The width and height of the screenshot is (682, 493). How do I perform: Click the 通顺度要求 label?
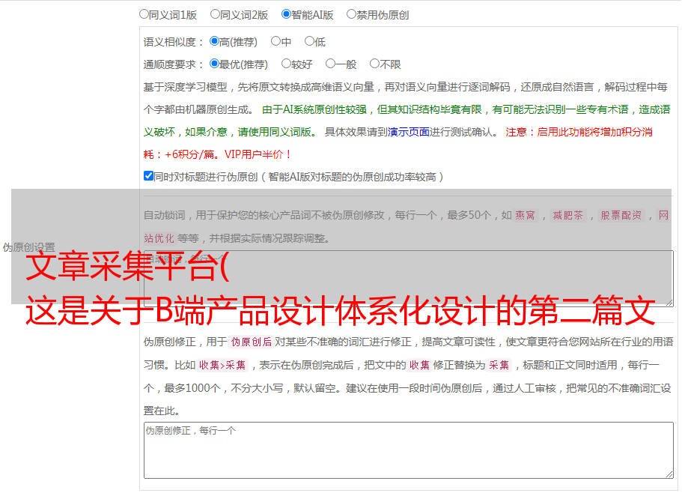(x=174, y=65)
